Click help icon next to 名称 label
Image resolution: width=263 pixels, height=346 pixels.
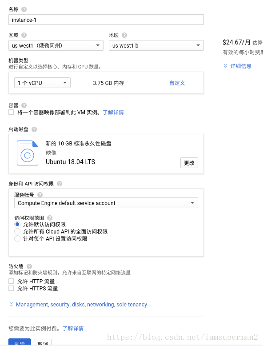tap(24, 9)
